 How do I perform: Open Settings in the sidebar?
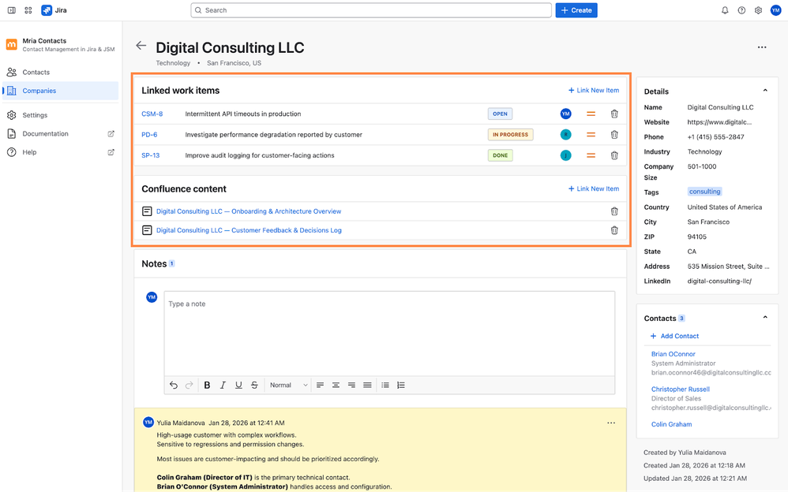pyautogui.click(x=60, y=115)
